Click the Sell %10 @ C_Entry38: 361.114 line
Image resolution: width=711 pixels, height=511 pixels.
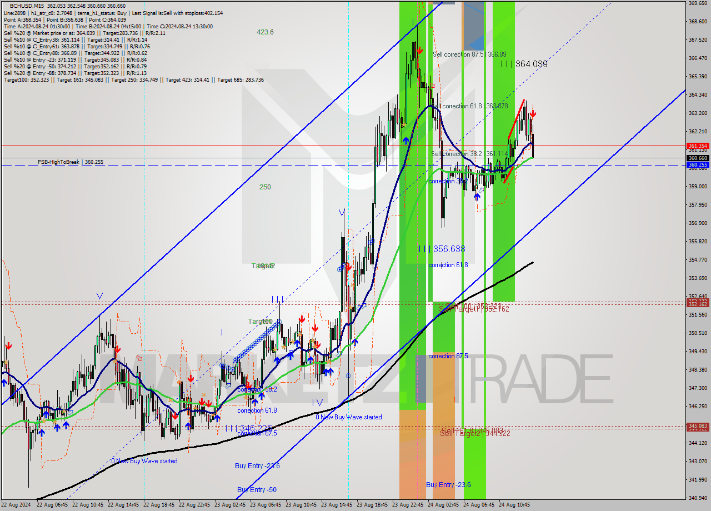pos(75,39)
